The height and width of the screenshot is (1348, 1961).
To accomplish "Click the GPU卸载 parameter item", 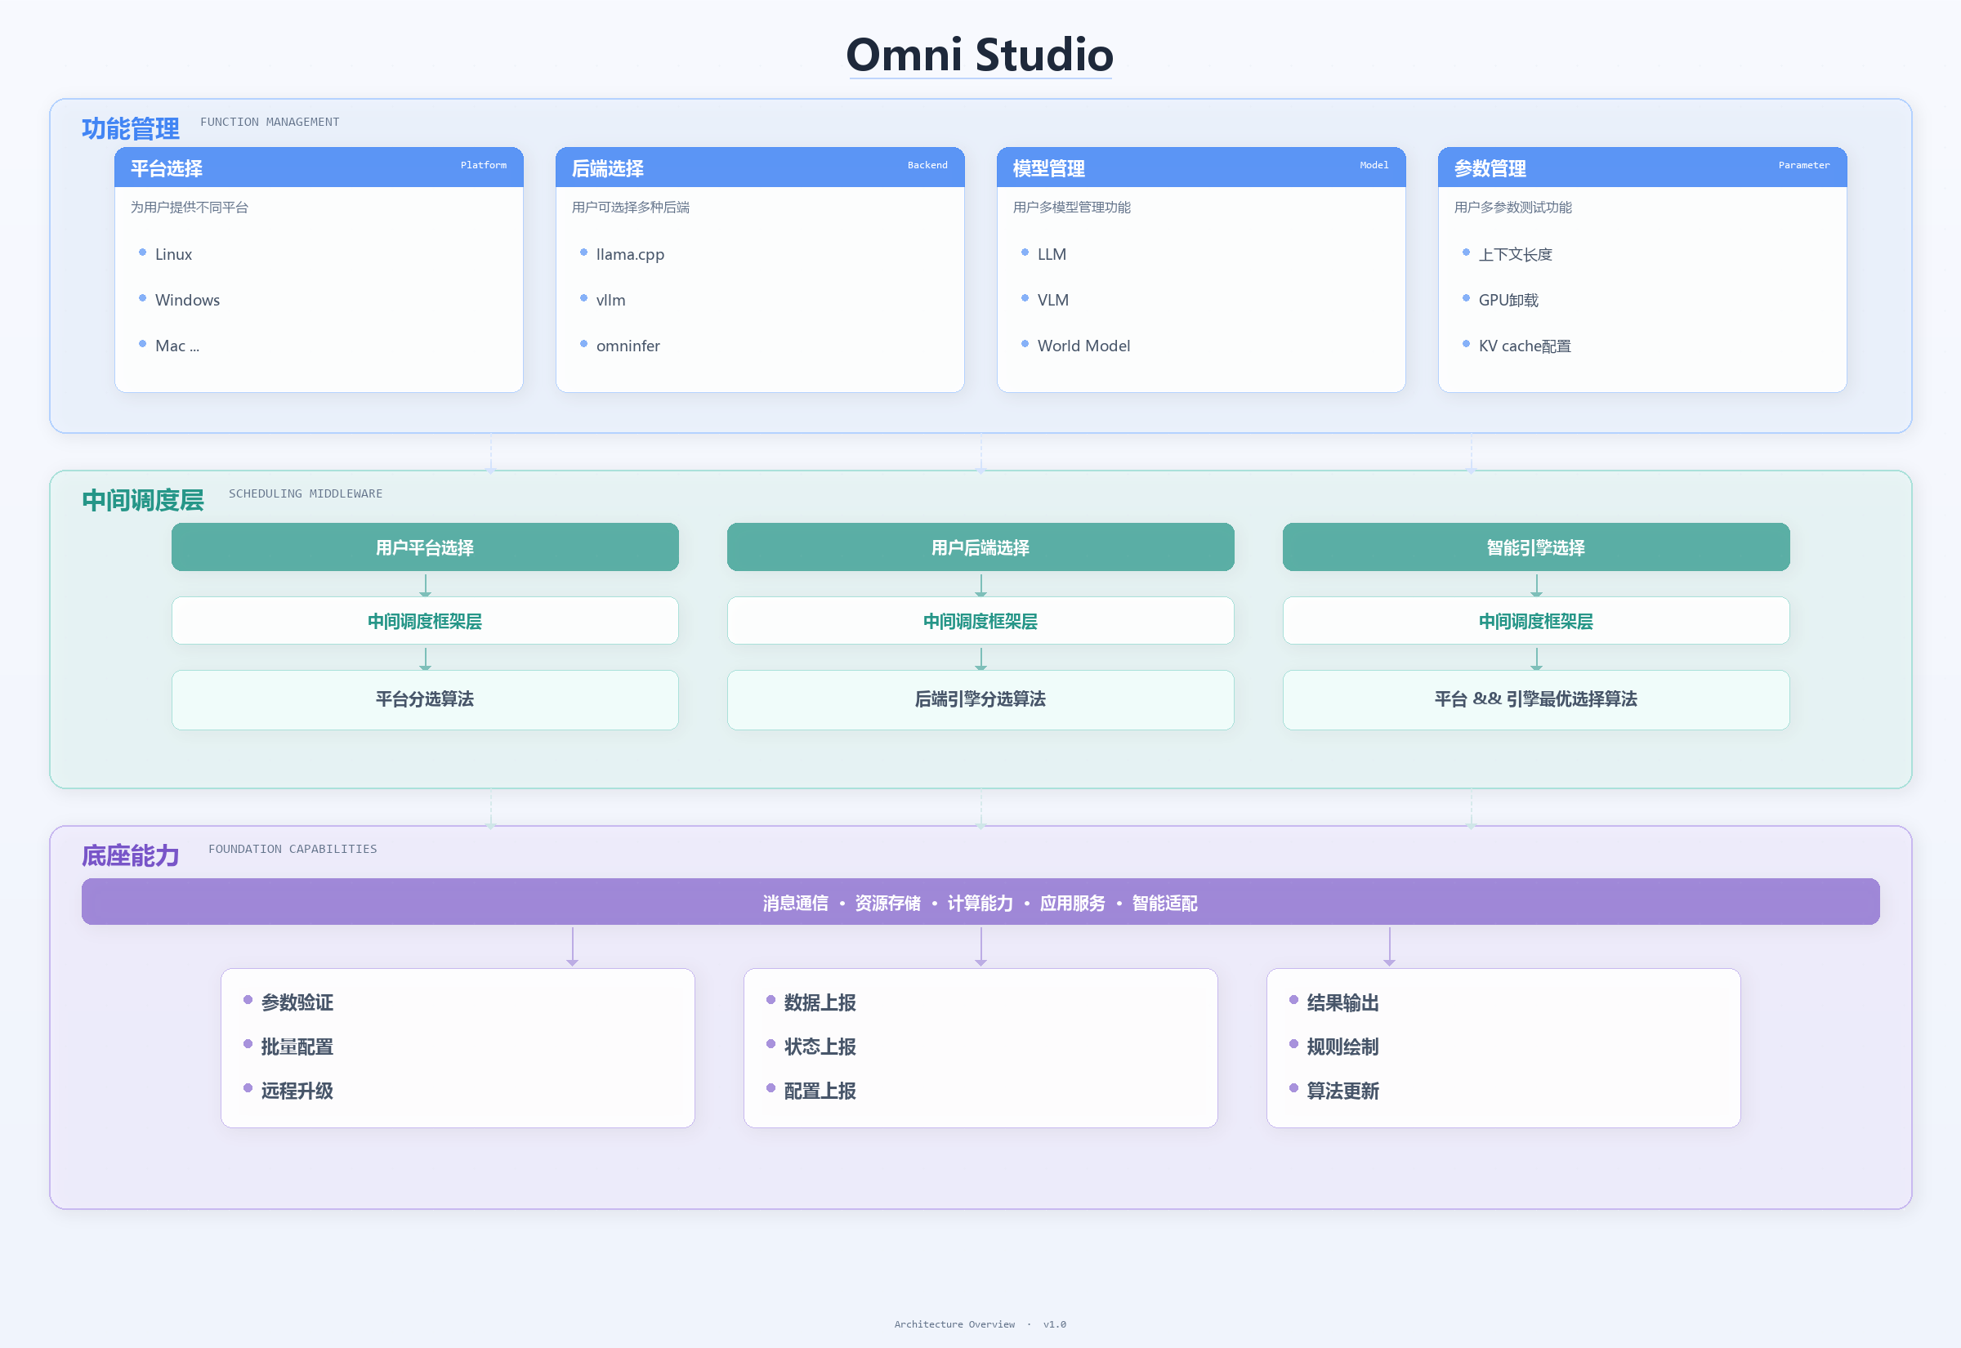I will tap(1508, 300).
